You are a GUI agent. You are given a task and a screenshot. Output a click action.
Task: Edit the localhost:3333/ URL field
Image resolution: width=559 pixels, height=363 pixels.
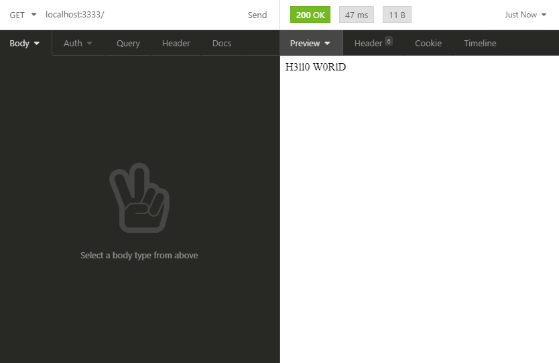point(143,15)
